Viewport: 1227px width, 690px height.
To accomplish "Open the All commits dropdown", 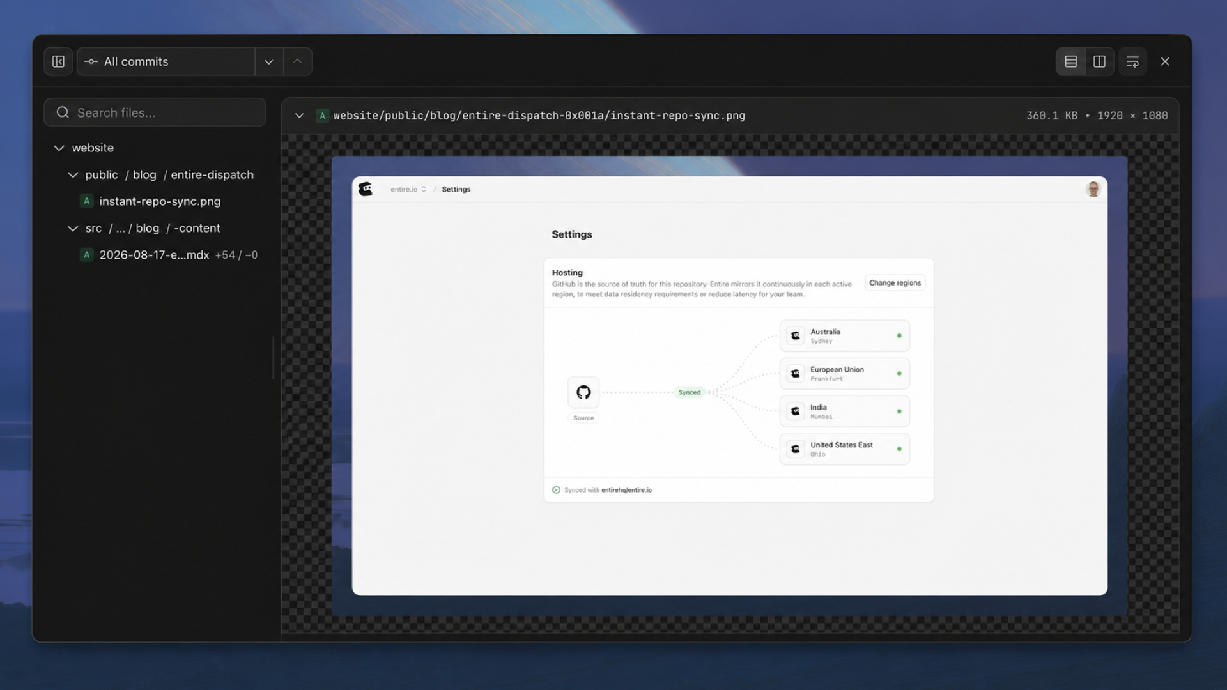I will (166, 61).
